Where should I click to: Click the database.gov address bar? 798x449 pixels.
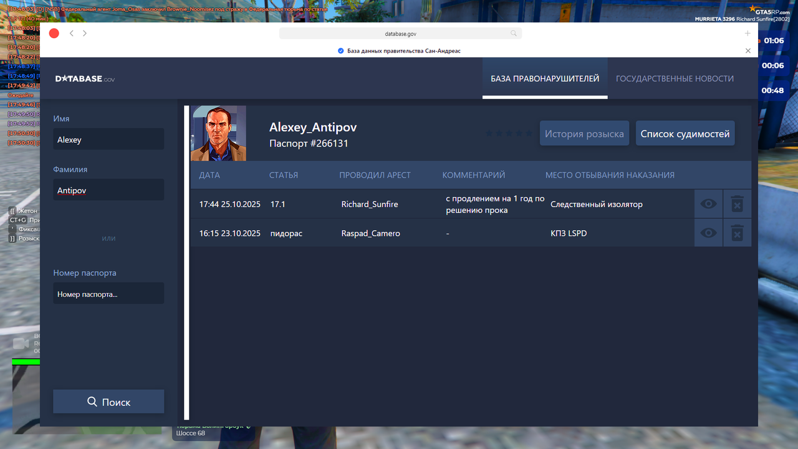coord(400,34)
